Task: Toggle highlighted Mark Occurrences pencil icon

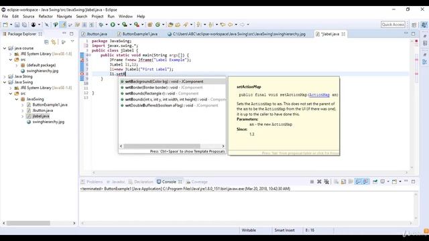Action: (x=64, y=25)
